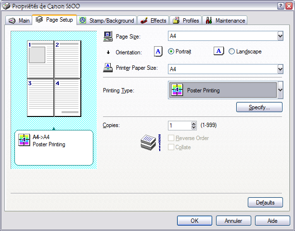This screenshot has width=295, height=231.
Task: Click the poster icon in the preview summary box
Action: click(x=24, y=140)
